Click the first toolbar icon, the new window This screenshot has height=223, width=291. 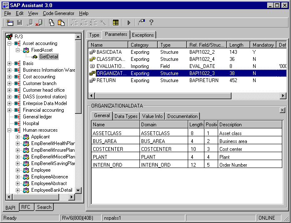(10, 23)
